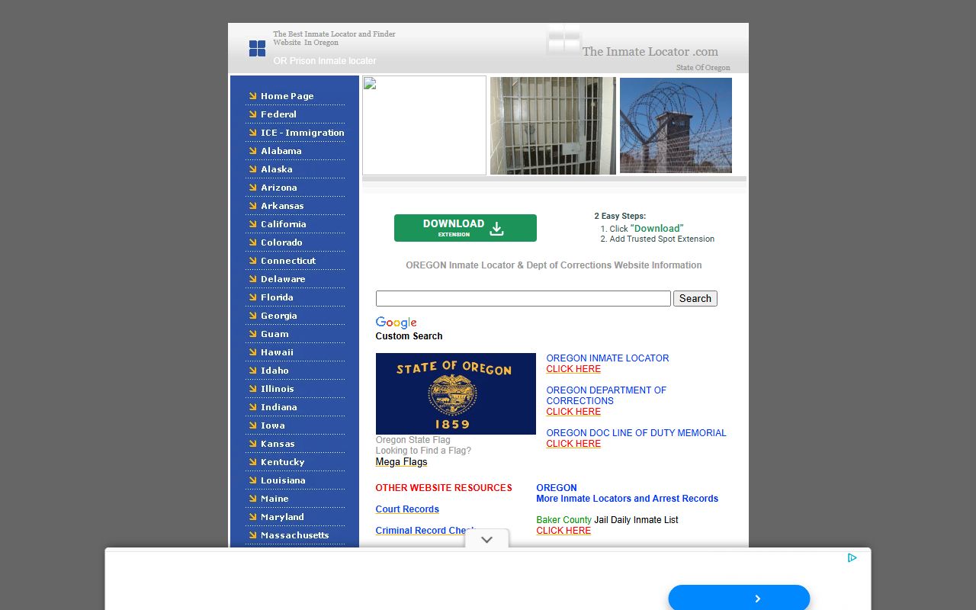Click the green Download Extension button
This screenshot has width=976, height=610.
coord(465,228)
